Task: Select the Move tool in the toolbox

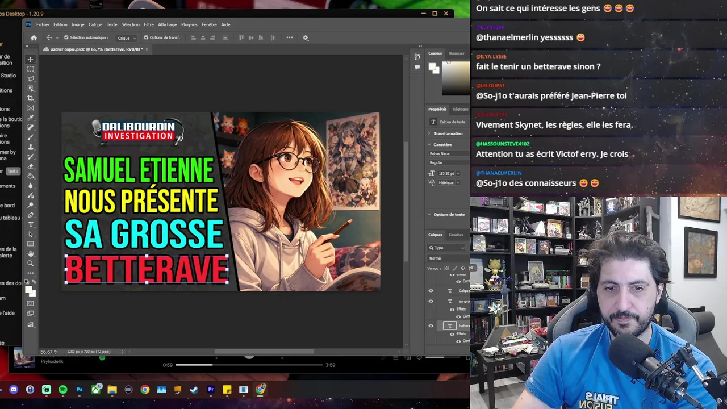Action: (31, 59)
